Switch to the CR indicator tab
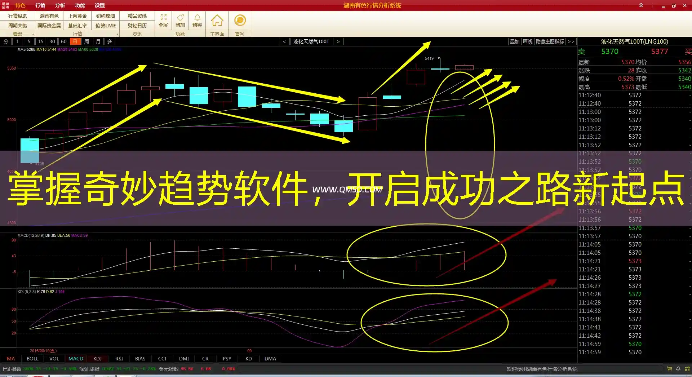The height and width of the screenshot is (377, 692). click(x=205, y=359)
